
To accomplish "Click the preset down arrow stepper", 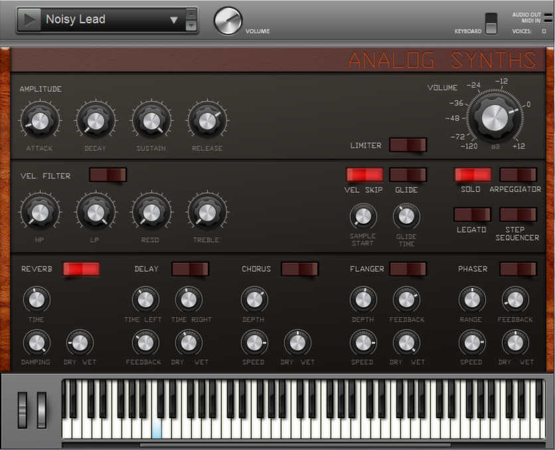I will coord(192,26).
